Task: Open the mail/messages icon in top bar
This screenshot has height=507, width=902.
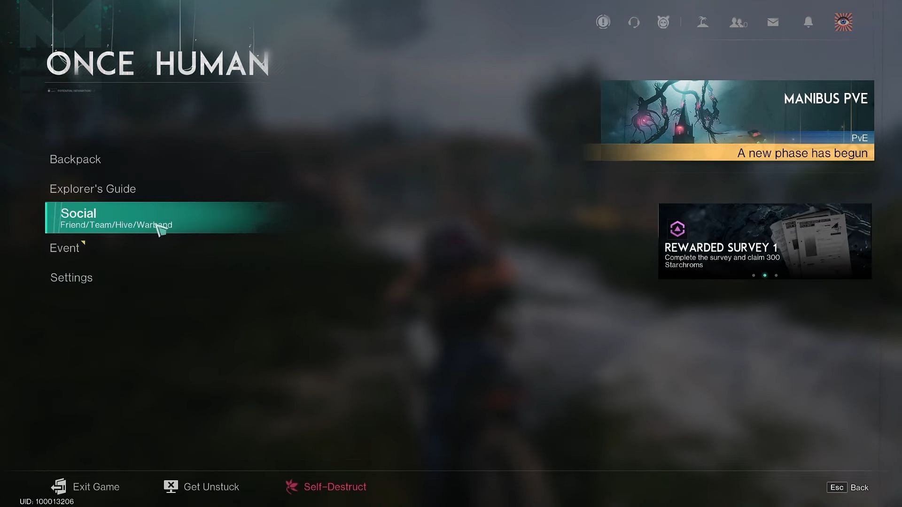Action: point(772,22)
